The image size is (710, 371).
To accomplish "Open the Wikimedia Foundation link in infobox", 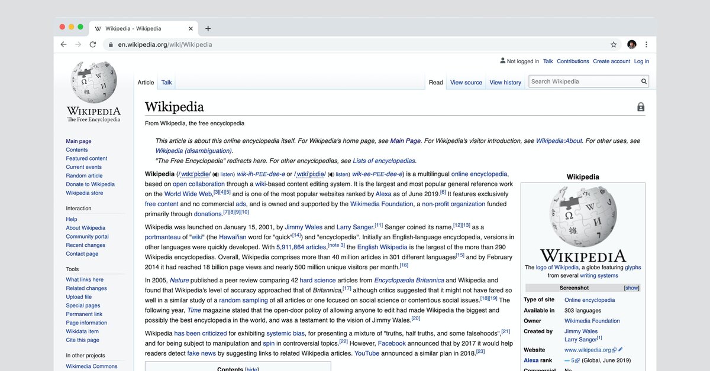I will [592, 321].
